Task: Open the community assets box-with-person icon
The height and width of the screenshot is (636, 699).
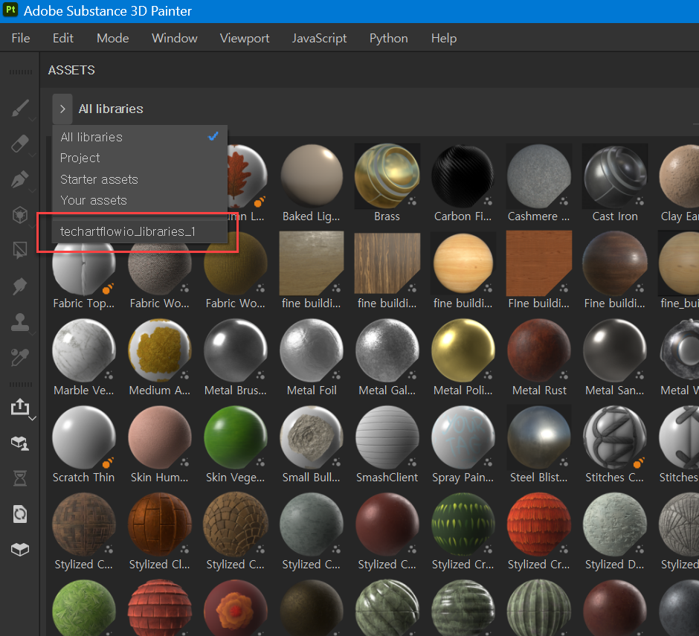Action: pos(20,443)
